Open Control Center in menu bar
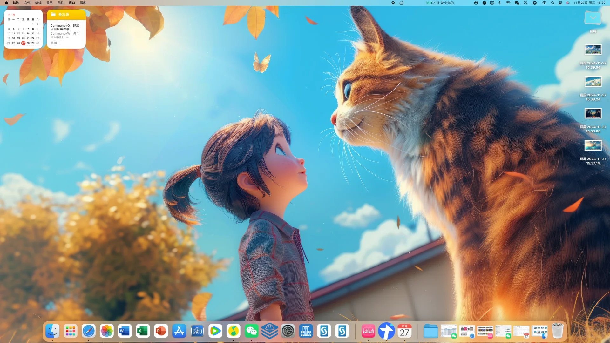This screenshot has height=343, width=610. 560,3
